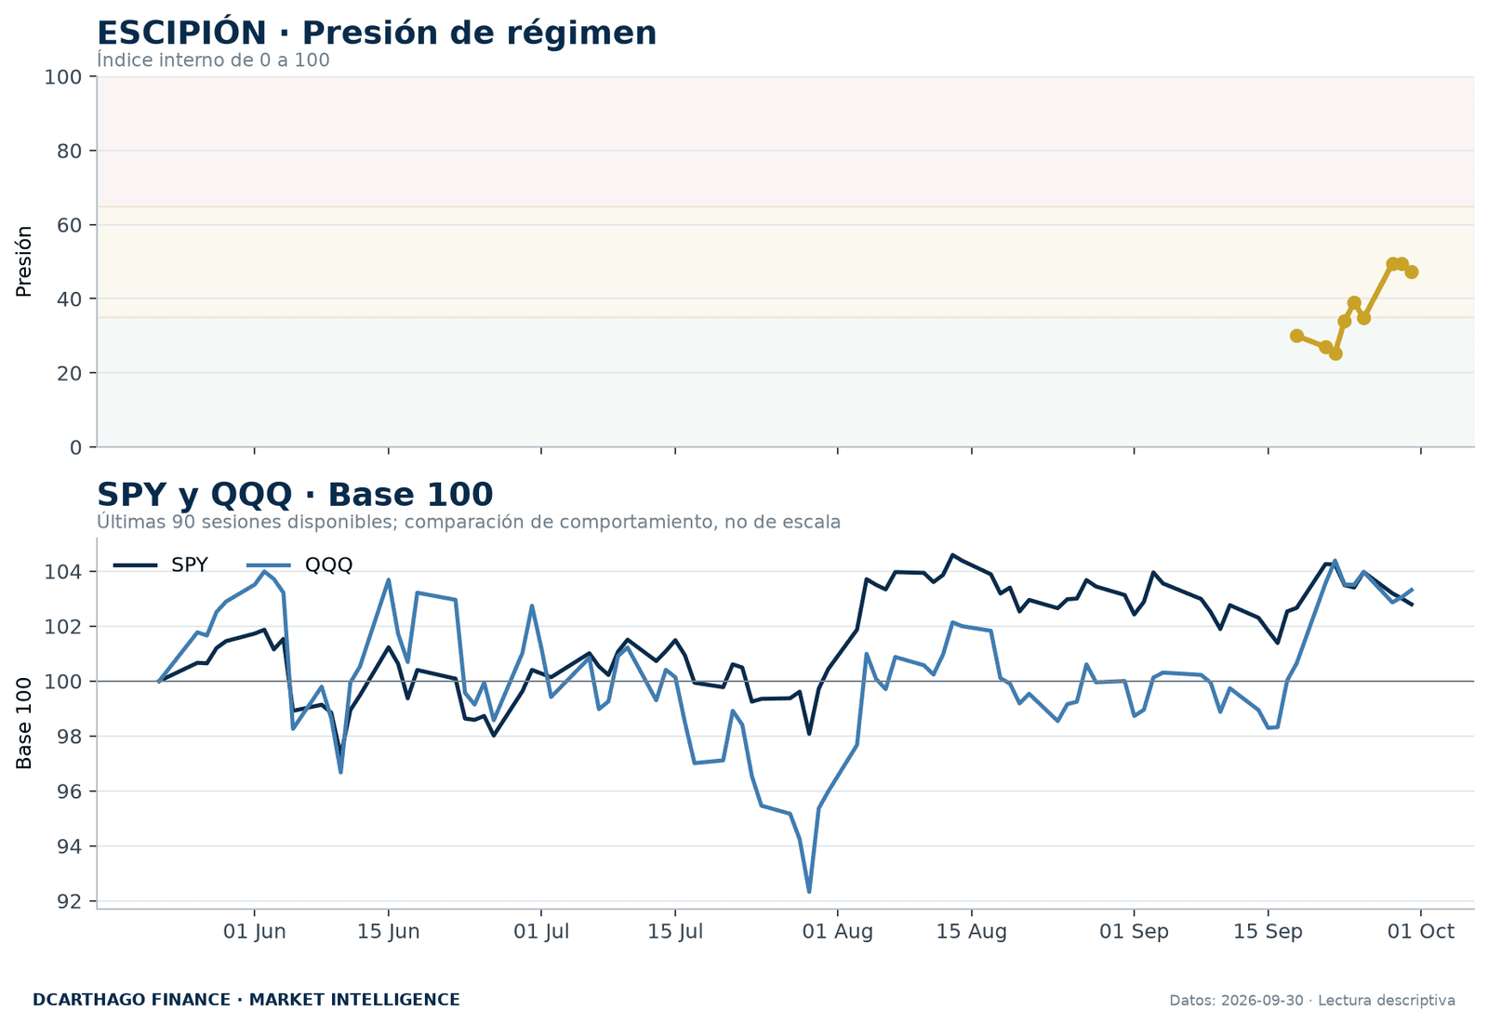This screenshot has width=1488, height=1024.
Task: Click the subtitle beginning "Últimas 90 sesiones disponibles"
Action: (x=469, y=522)
